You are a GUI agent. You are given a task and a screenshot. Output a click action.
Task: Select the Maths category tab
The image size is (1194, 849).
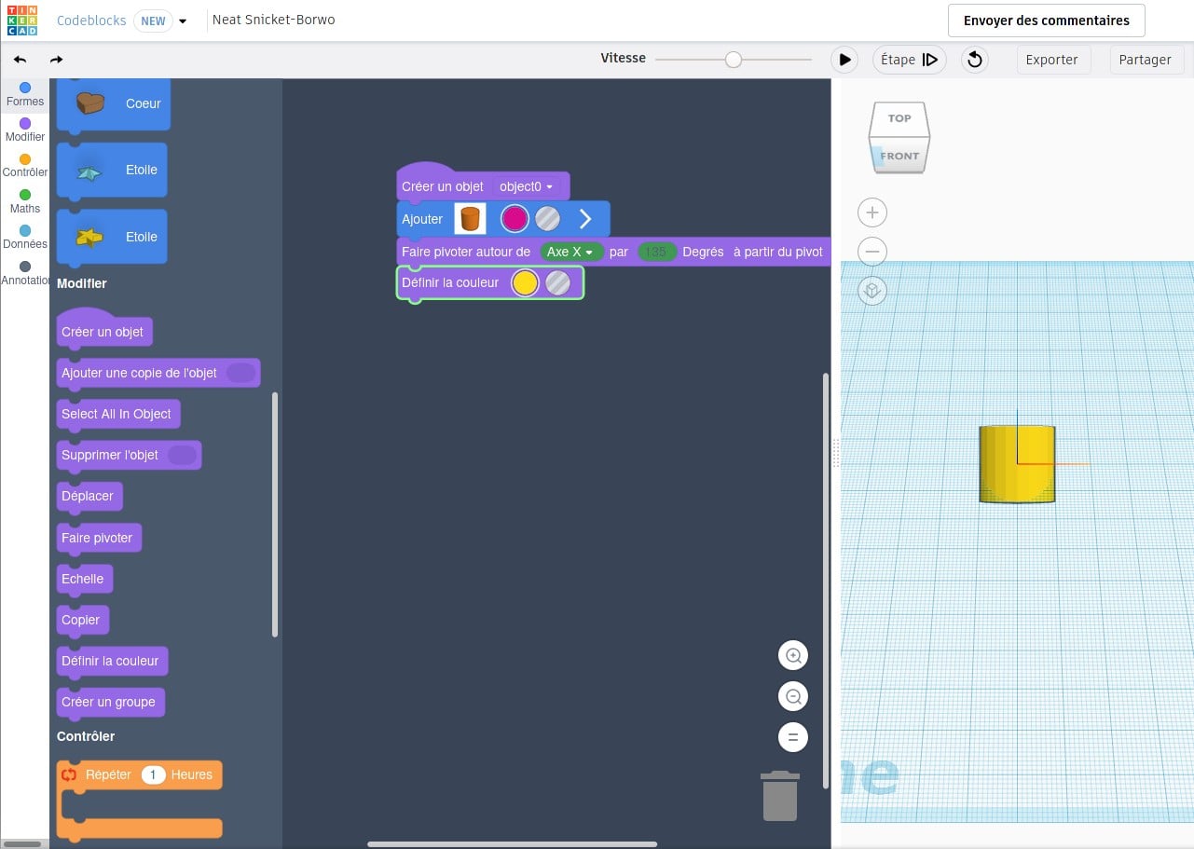click(x=25, y=200)
